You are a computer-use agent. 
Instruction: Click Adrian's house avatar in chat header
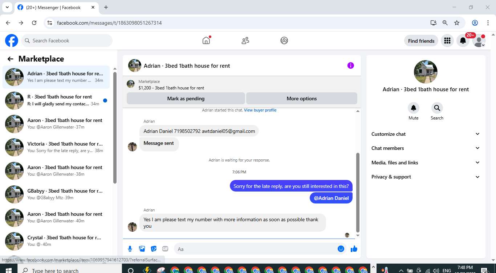pyautogui.click(x=135, y=66)
